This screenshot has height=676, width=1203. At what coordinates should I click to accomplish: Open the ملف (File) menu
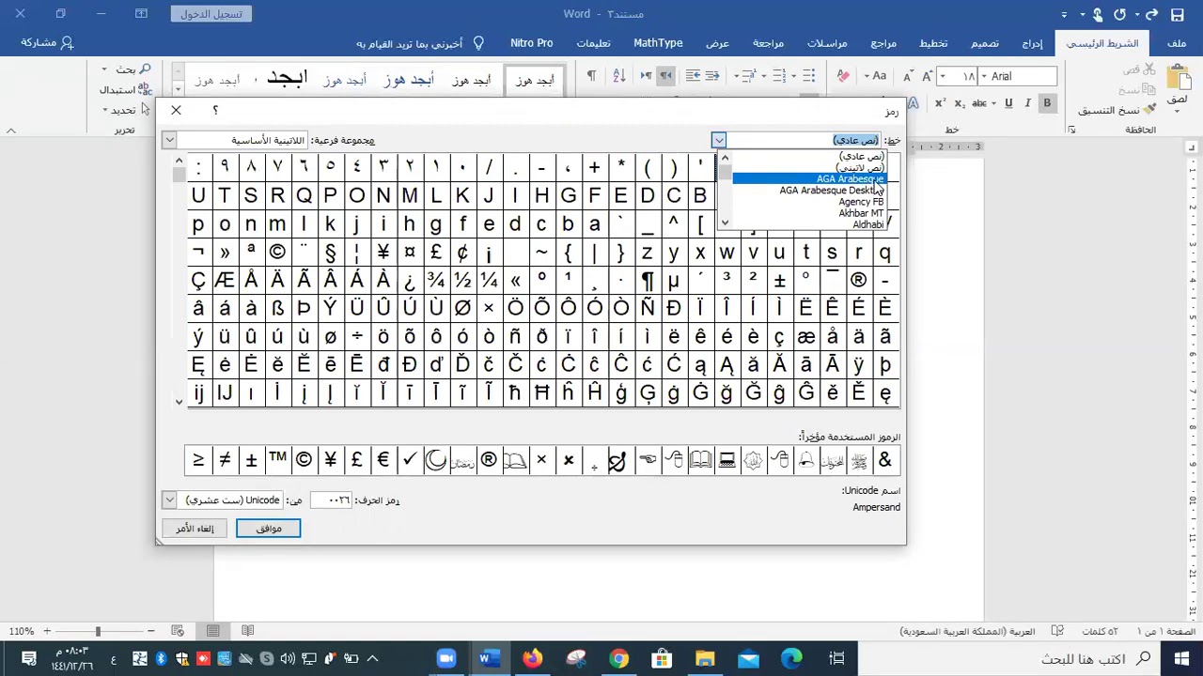point(1177,43)
